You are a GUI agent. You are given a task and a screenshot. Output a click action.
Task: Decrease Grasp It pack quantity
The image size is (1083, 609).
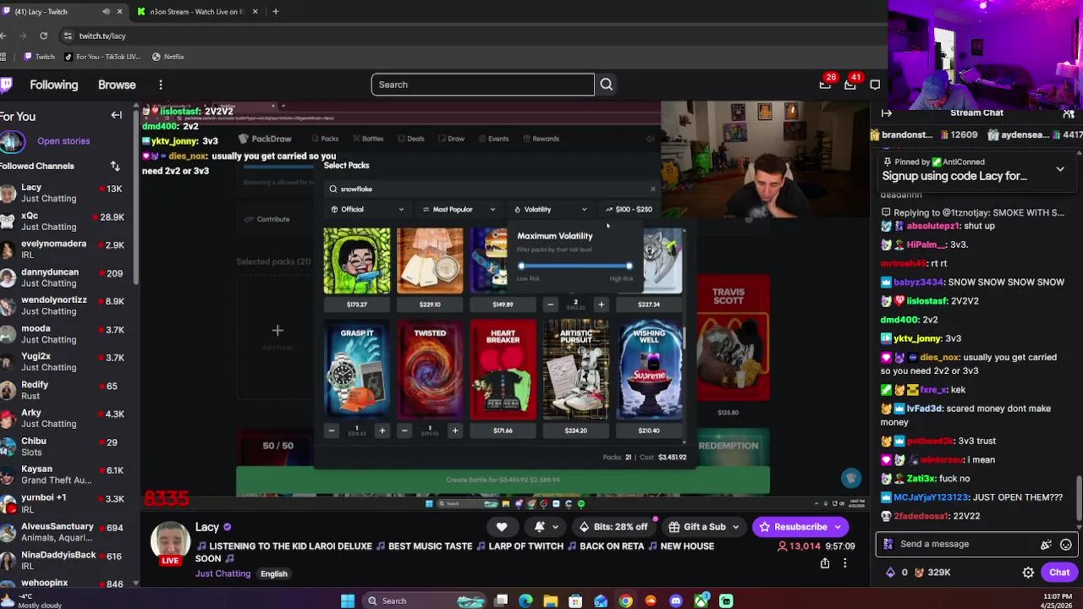[332, 431]
